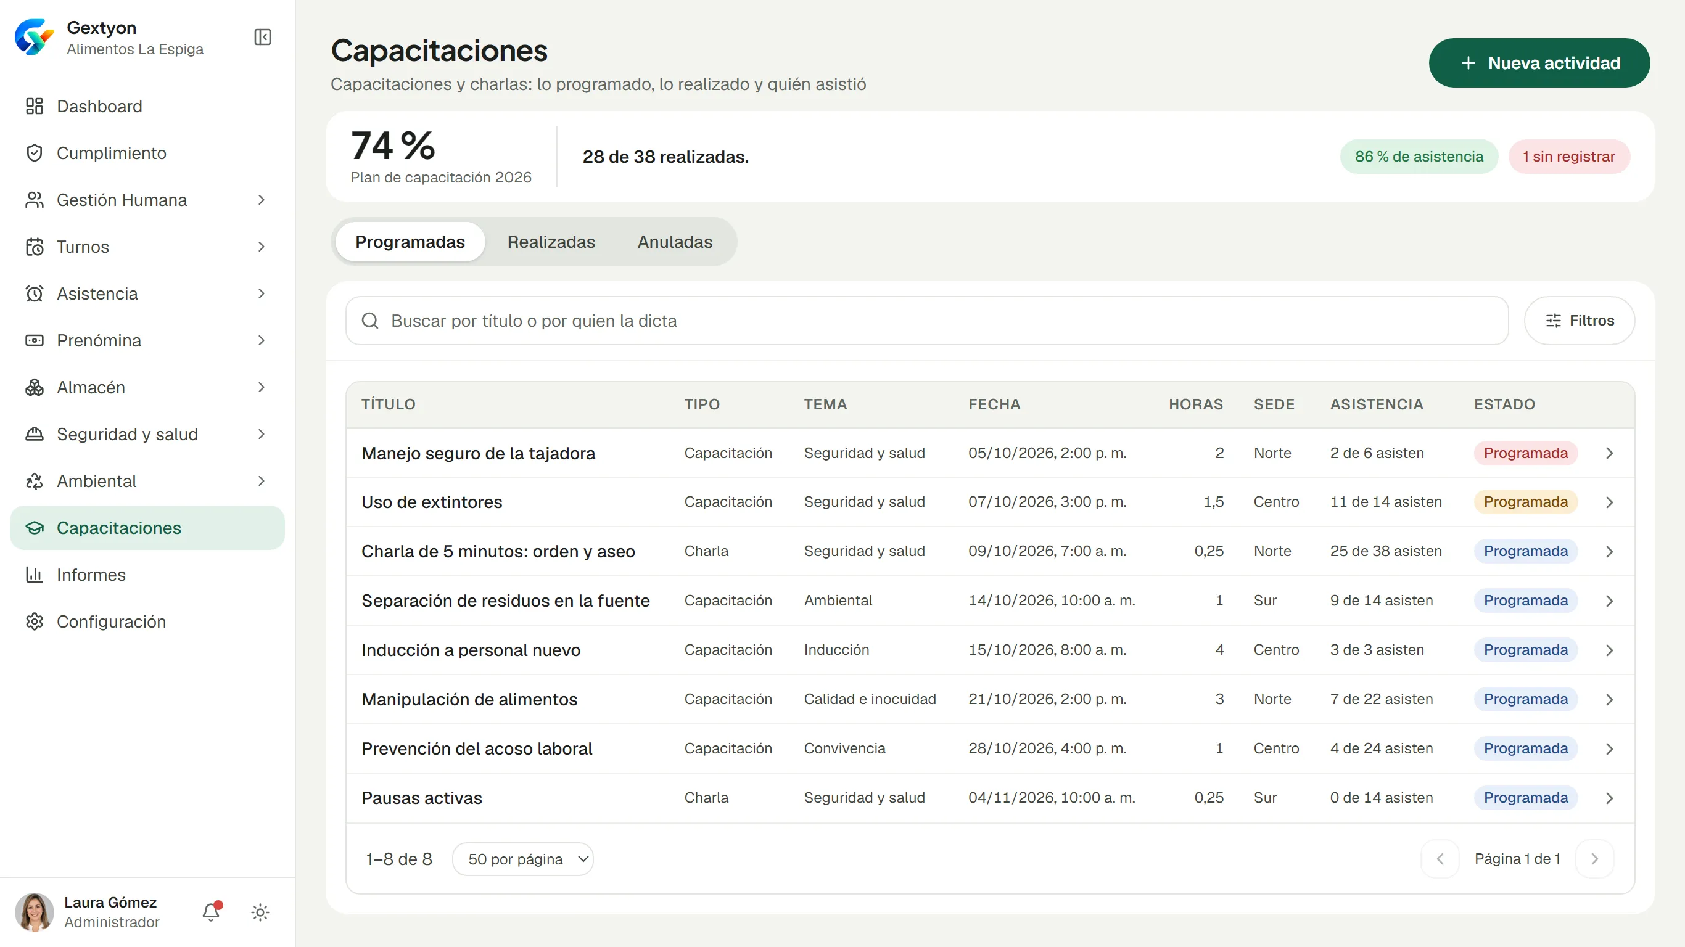Create a Nueva actividad
Viewport: 1685px width, 947px height.
(1538, 63)
